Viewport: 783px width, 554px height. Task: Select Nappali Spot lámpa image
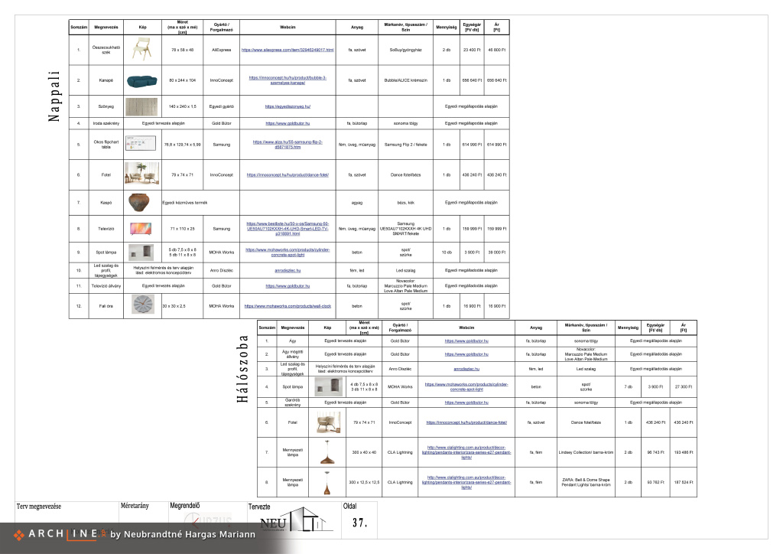[141, 253]
